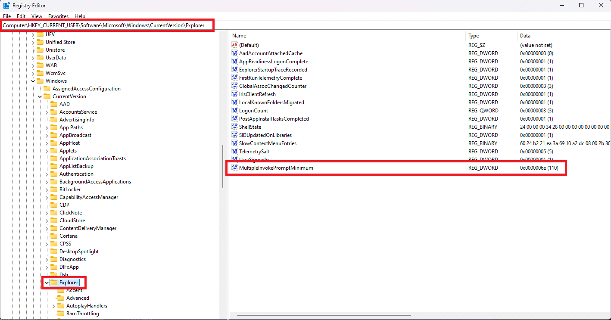611x320 pixels.
Task: Expand the BitLocker key
Action: point(47,190)
